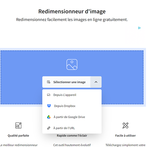Click the Facile à utiliser title
The width and height of the screenshot is (147, 147).
pos(125,136)
